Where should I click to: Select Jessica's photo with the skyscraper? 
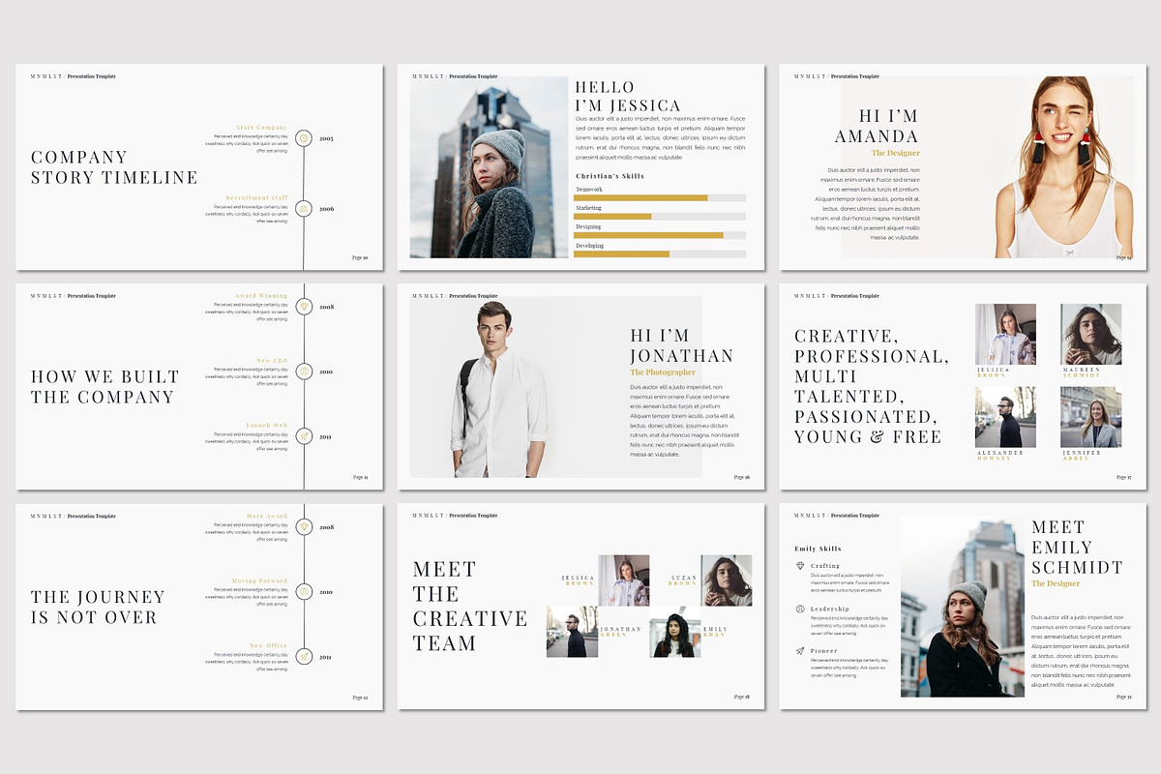pos(489,167)
